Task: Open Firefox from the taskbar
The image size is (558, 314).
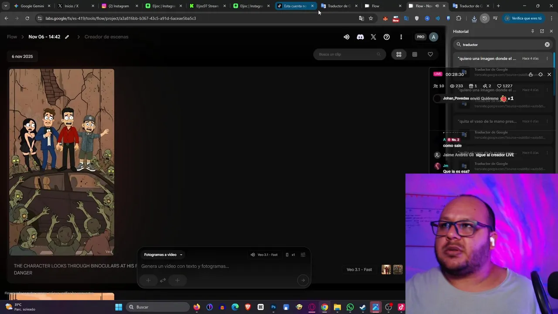Action: click(x=197, y=307)
